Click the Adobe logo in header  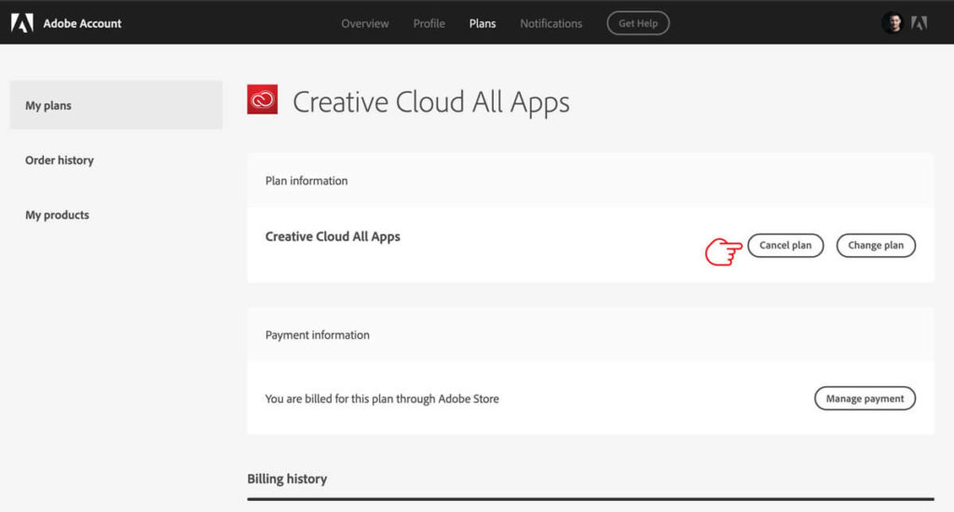coord(22,23)
